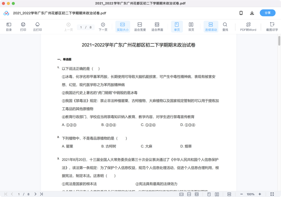Go to 下一页 next page in toolbar
This screenshot has width=281, height=197.
103,27
